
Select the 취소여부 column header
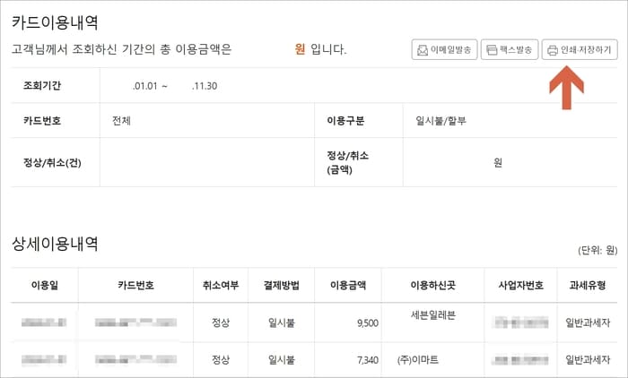tap(221, 285)
